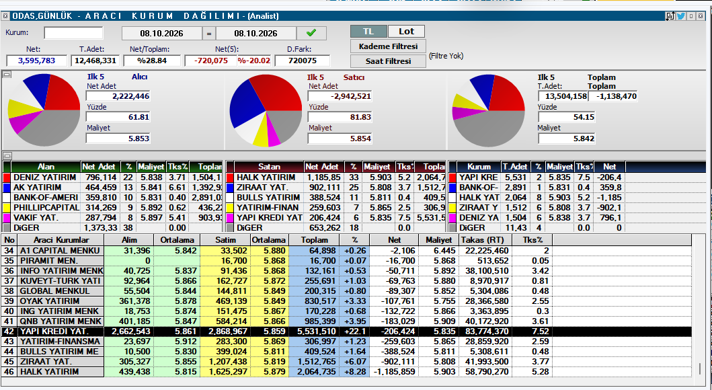Switch display to Lot values
This screenshot has width=712, height=390.
tap(406, 32)
